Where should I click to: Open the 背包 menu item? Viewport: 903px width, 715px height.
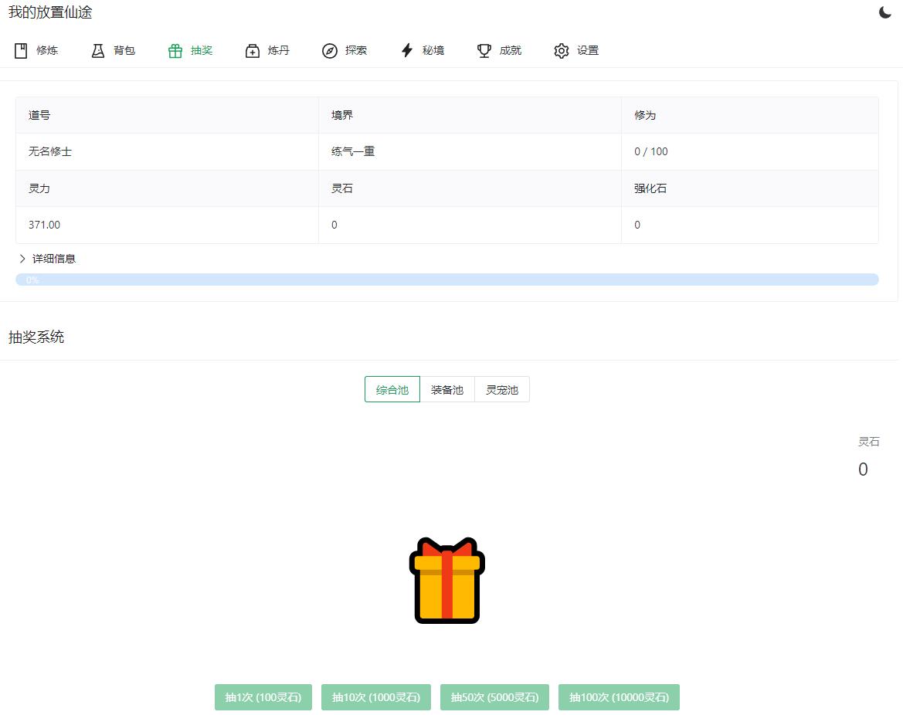114,51
